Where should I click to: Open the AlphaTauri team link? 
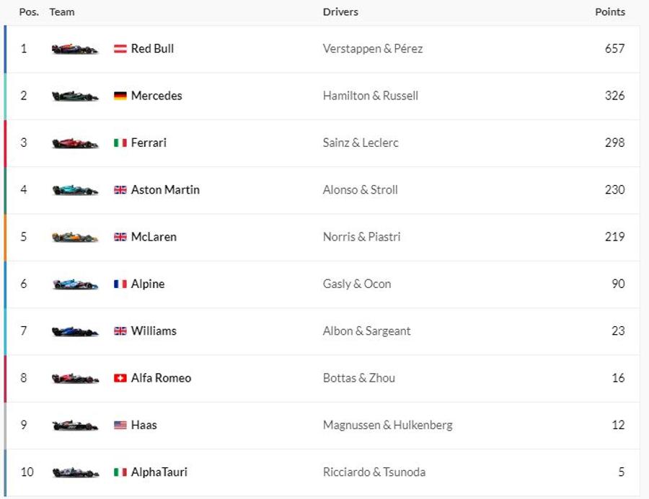tap(159, 472)
